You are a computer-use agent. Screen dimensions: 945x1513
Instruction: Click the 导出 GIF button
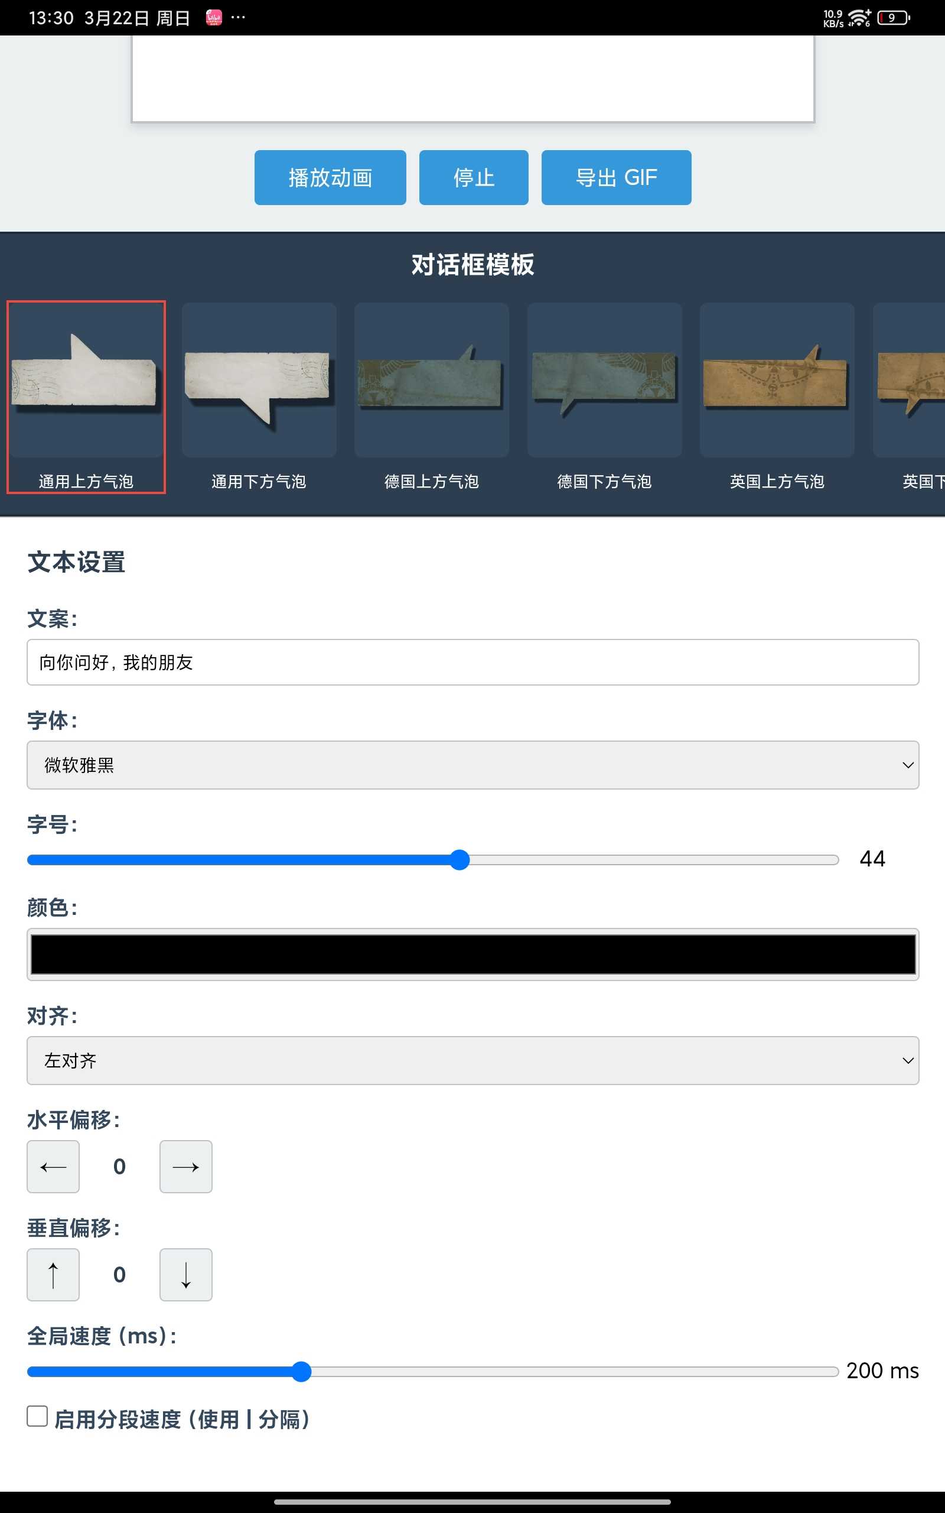click(616, 177)
